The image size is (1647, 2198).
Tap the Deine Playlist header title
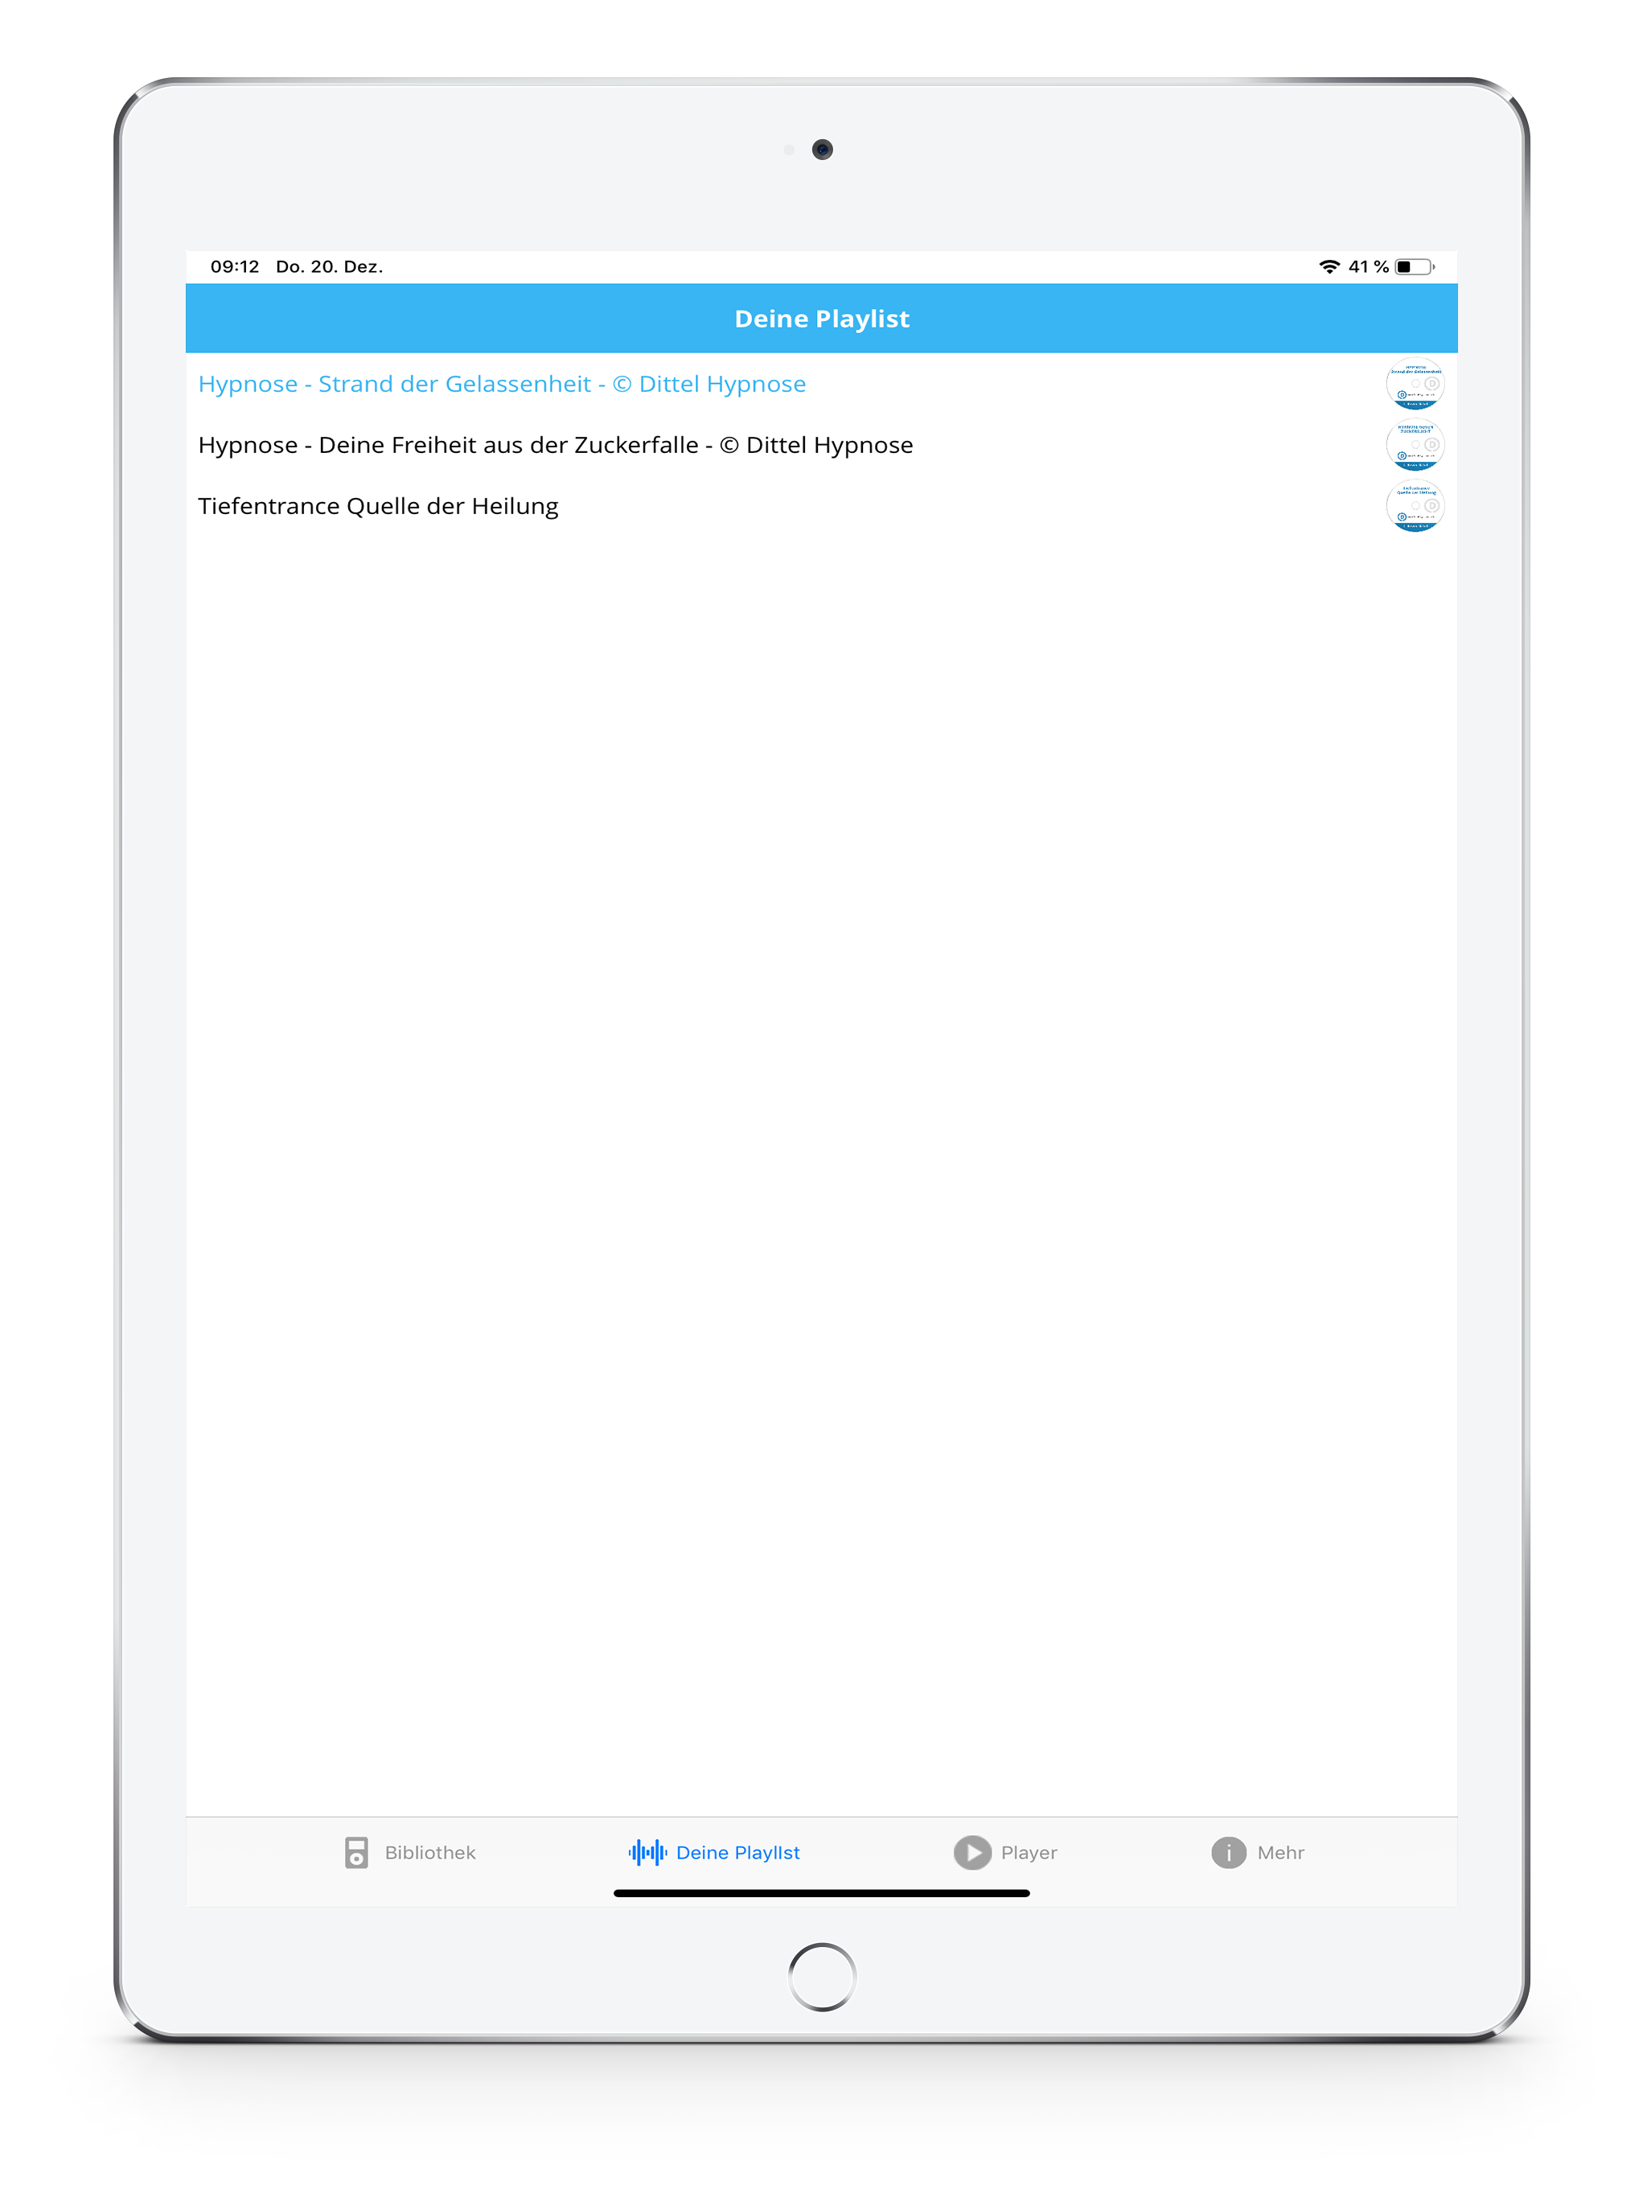822,319
